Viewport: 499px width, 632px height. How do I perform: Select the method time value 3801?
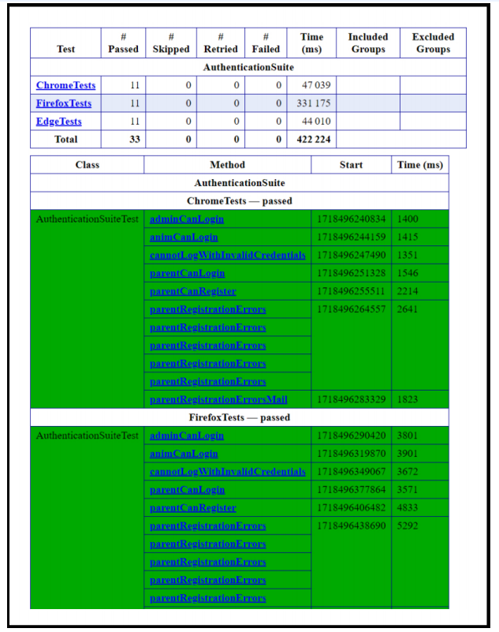[408, 436]
